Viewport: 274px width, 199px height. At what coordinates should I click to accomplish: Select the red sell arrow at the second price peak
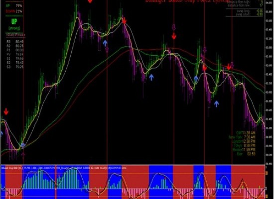pos(124,20)
